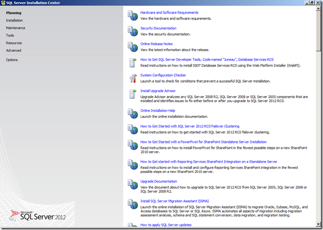Click Install SQL Server Migration Assistant (SSMA) link

pyautogui.click(x=175, y=201)
